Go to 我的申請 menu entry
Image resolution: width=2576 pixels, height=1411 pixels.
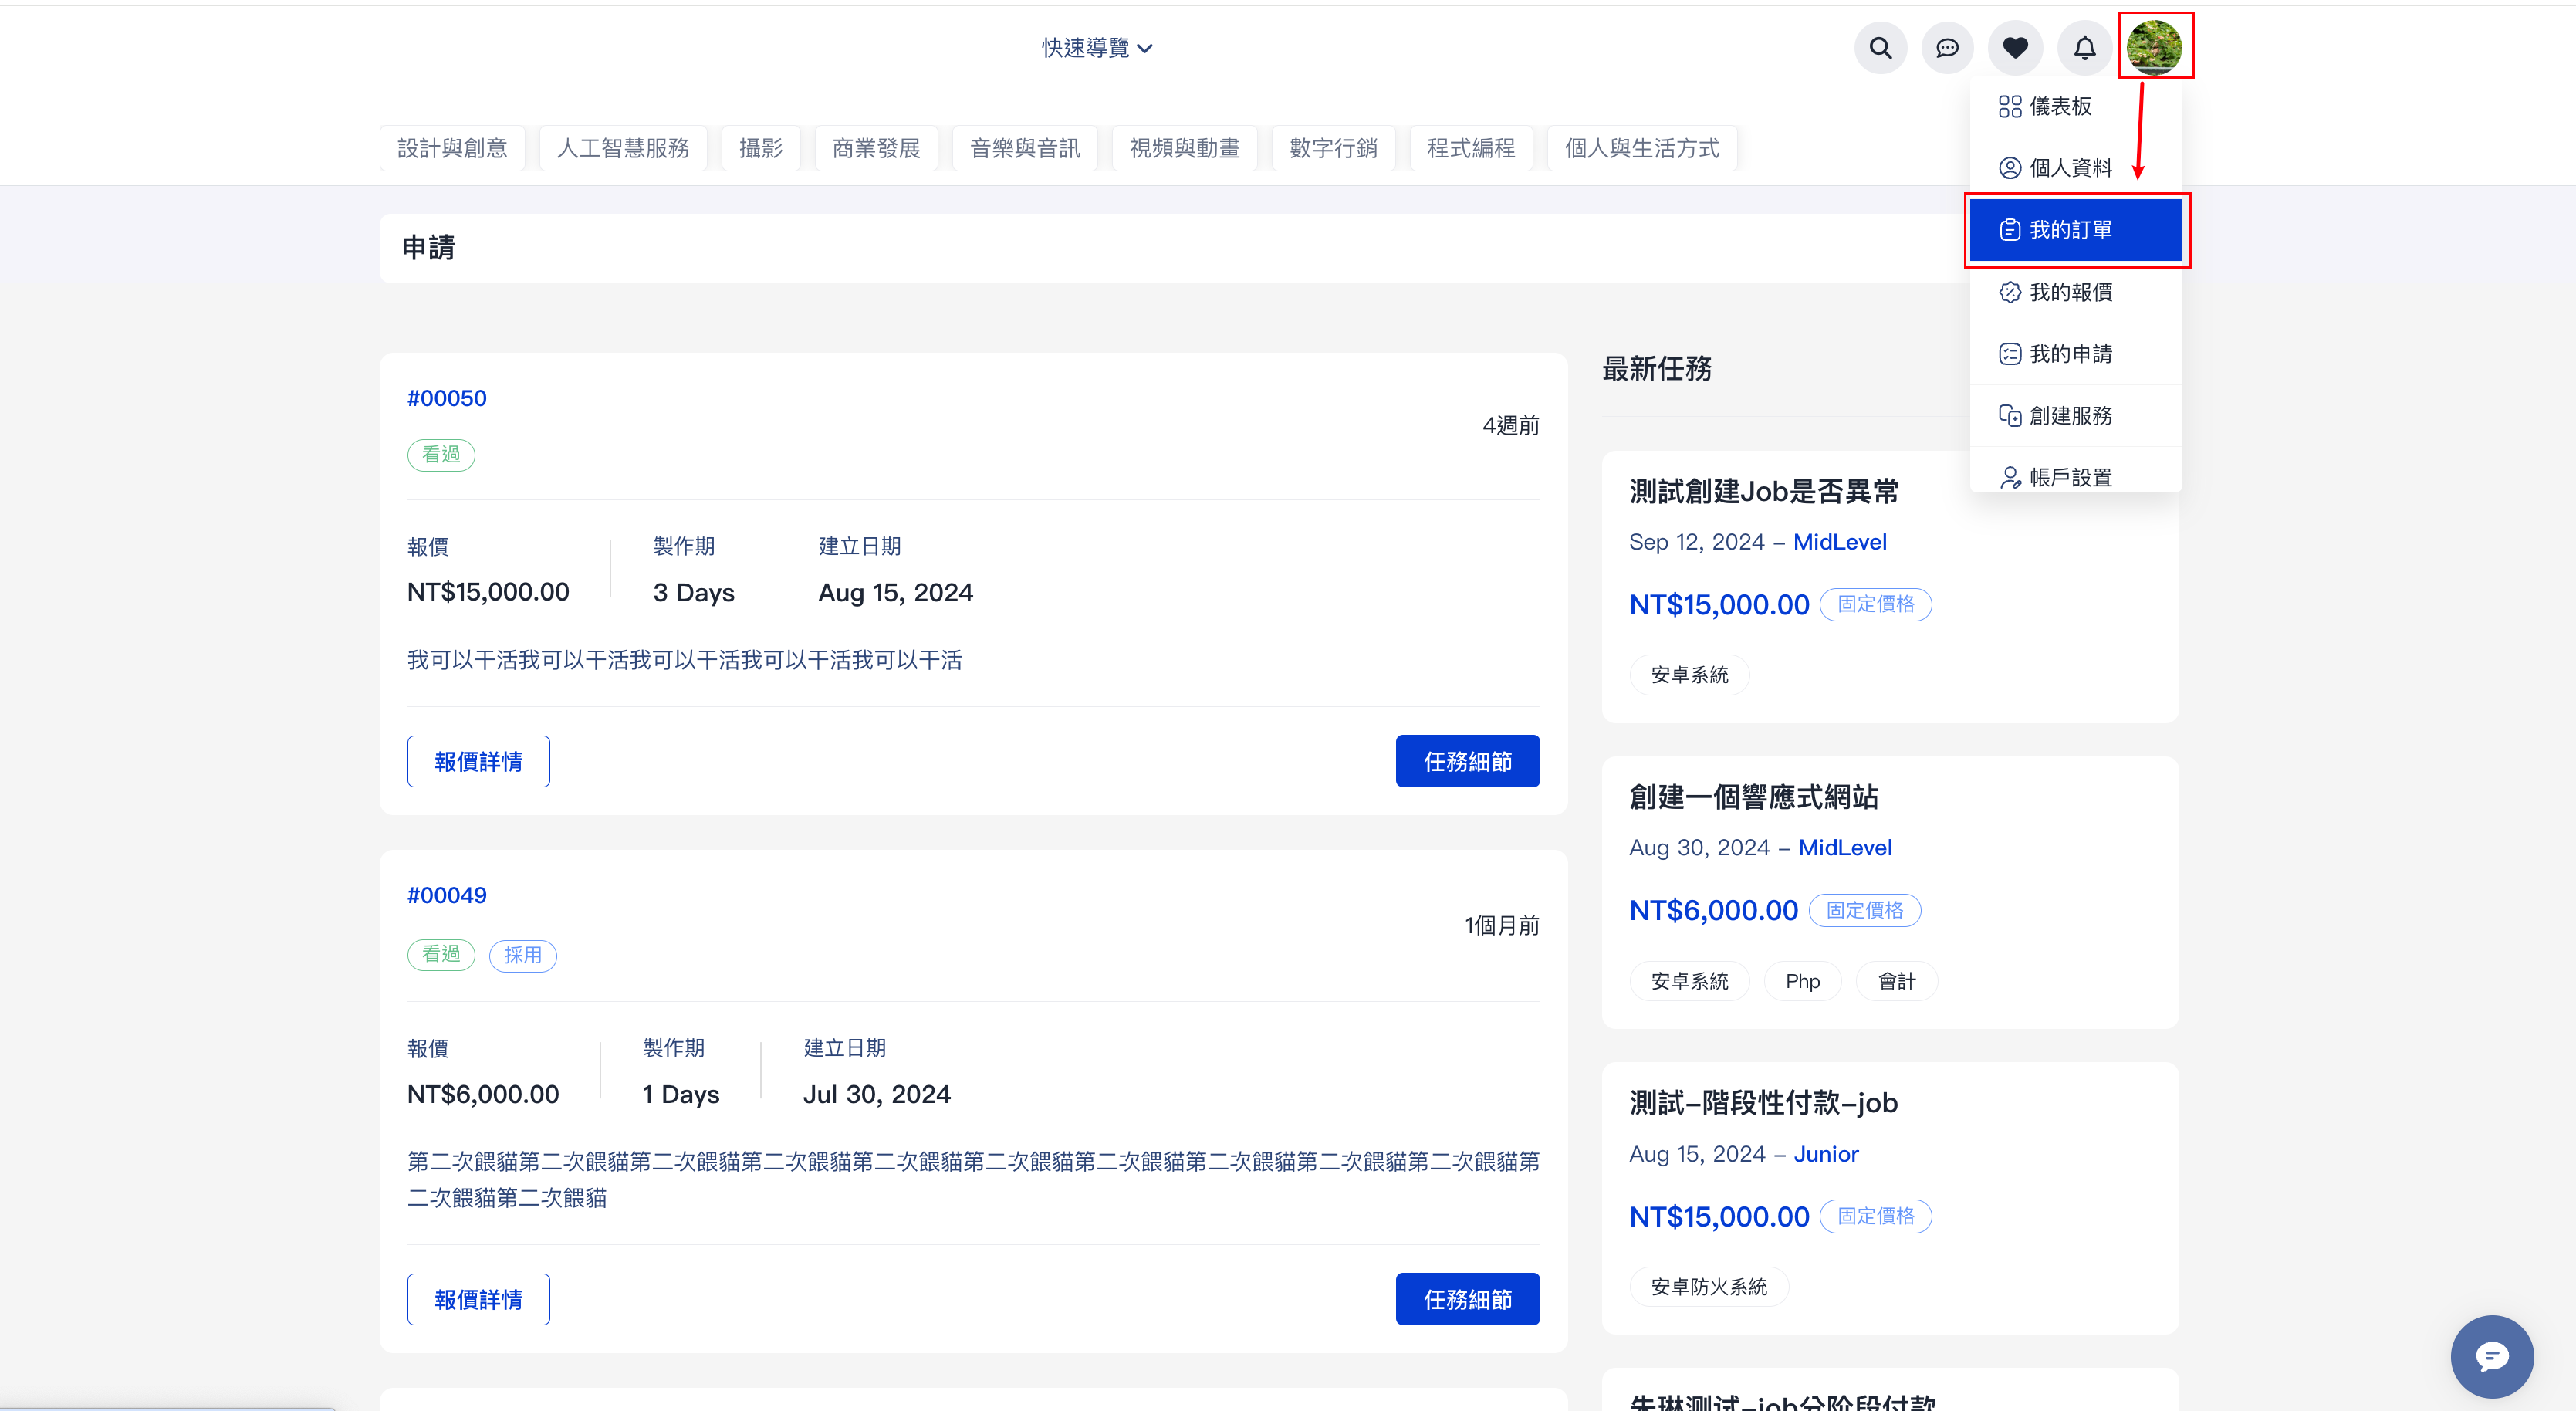pos(2070,354)
